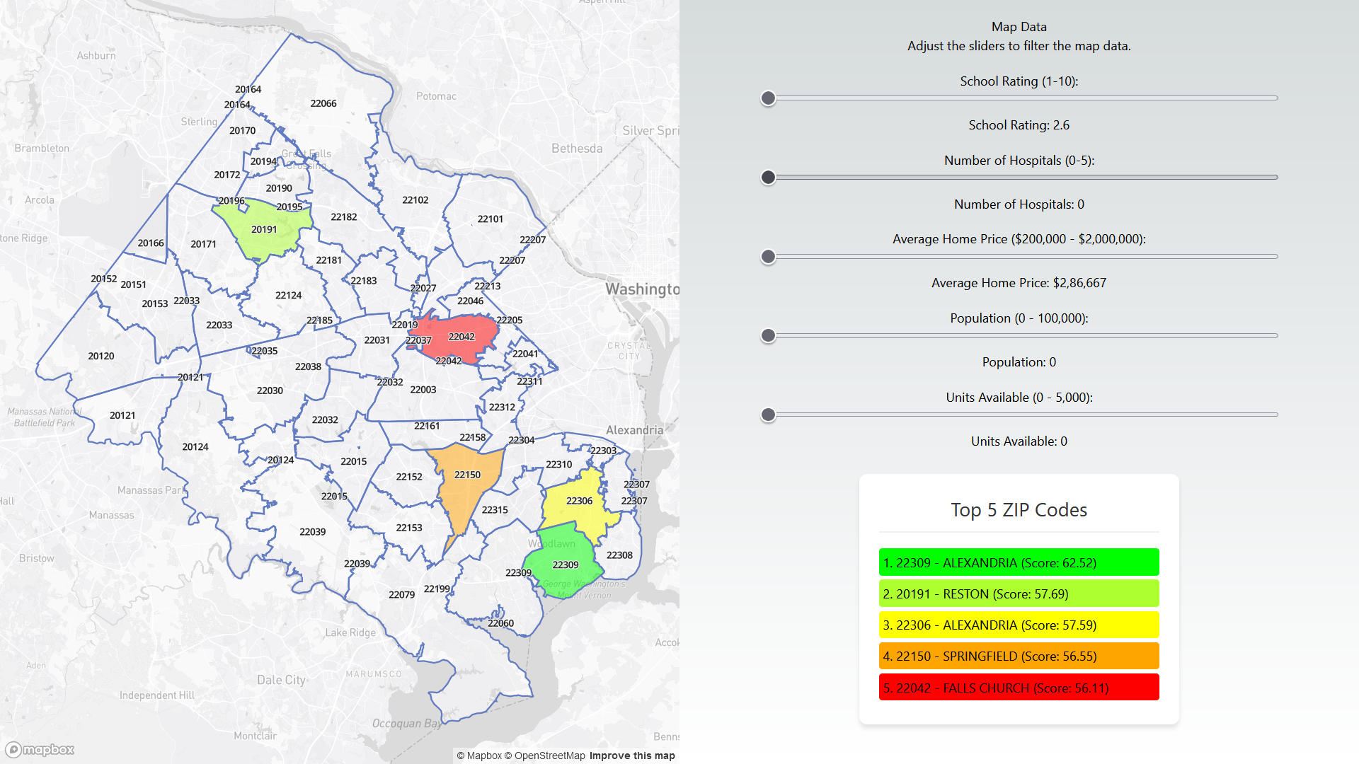
Task: Open the Improve this map link
Action: tap(631, 756)
